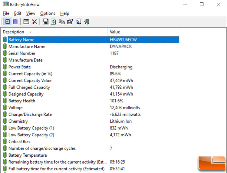The width and height of the screenshot is (227, 173).
Task: Open the Options menu
Action: point(48,13)
